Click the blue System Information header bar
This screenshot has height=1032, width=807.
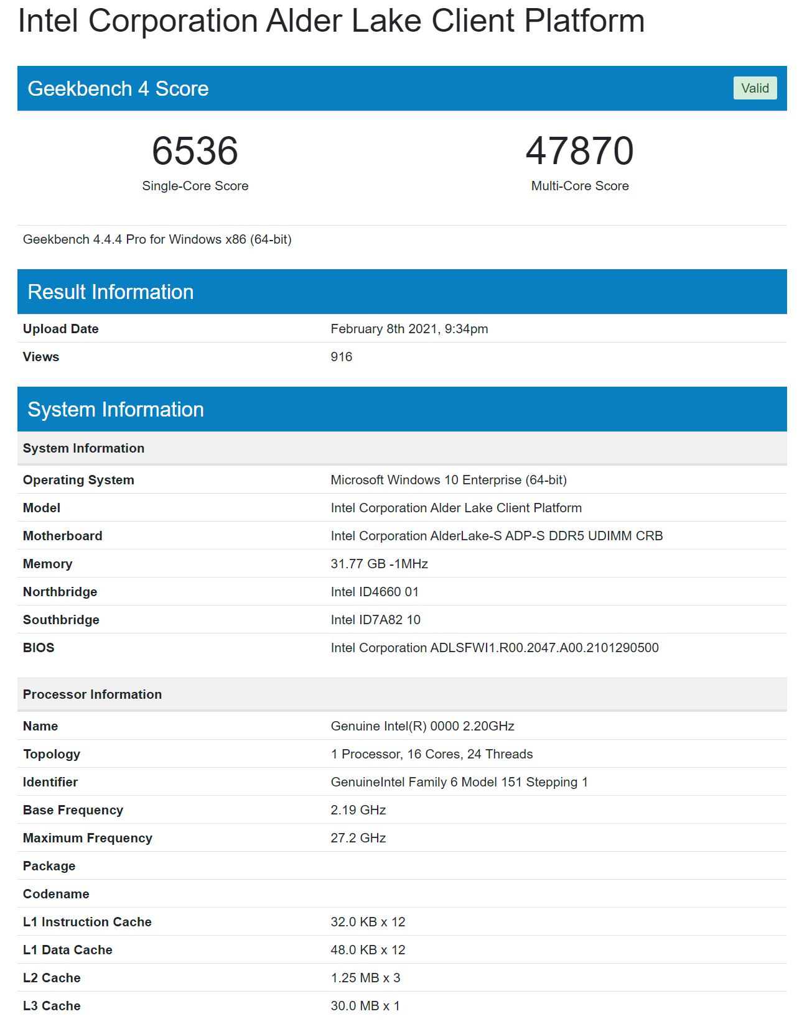click(x=402, y=409)
